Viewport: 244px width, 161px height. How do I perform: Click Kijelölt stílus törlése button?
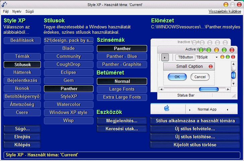[x=195, y=145]
